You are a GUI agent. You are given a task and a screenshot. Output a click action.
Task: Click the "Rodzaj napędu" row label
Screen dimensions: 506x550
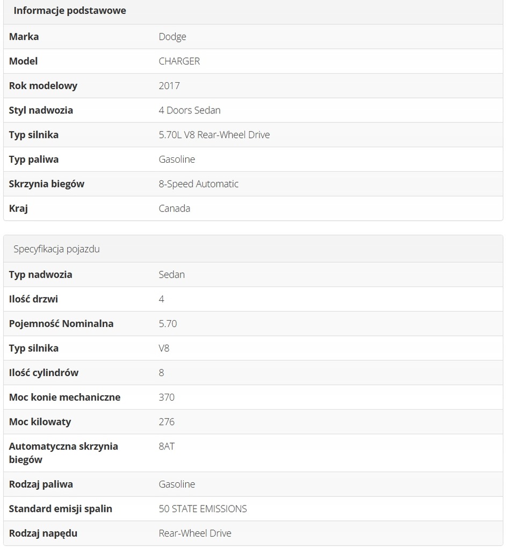[43, 533]
